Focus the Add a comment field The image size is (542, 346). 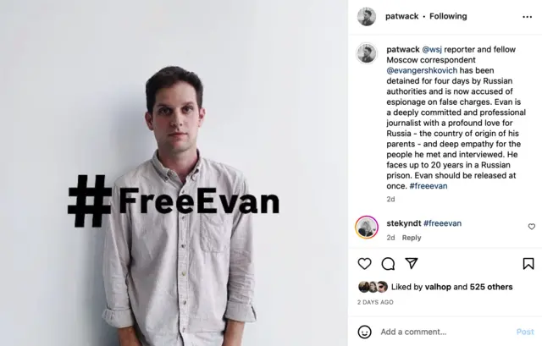(x=446, y=332)
